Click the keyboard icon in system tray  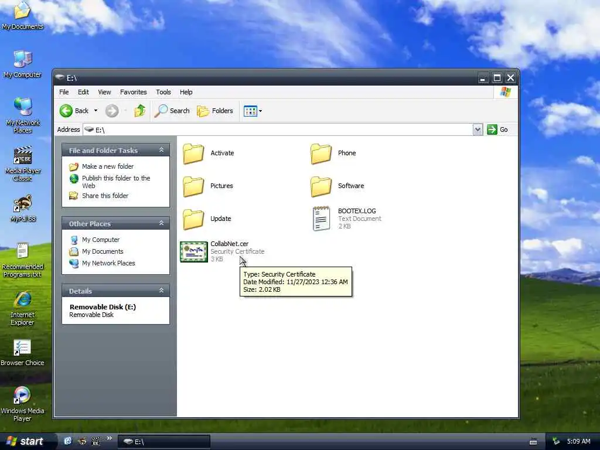click(x=533, y=442)
